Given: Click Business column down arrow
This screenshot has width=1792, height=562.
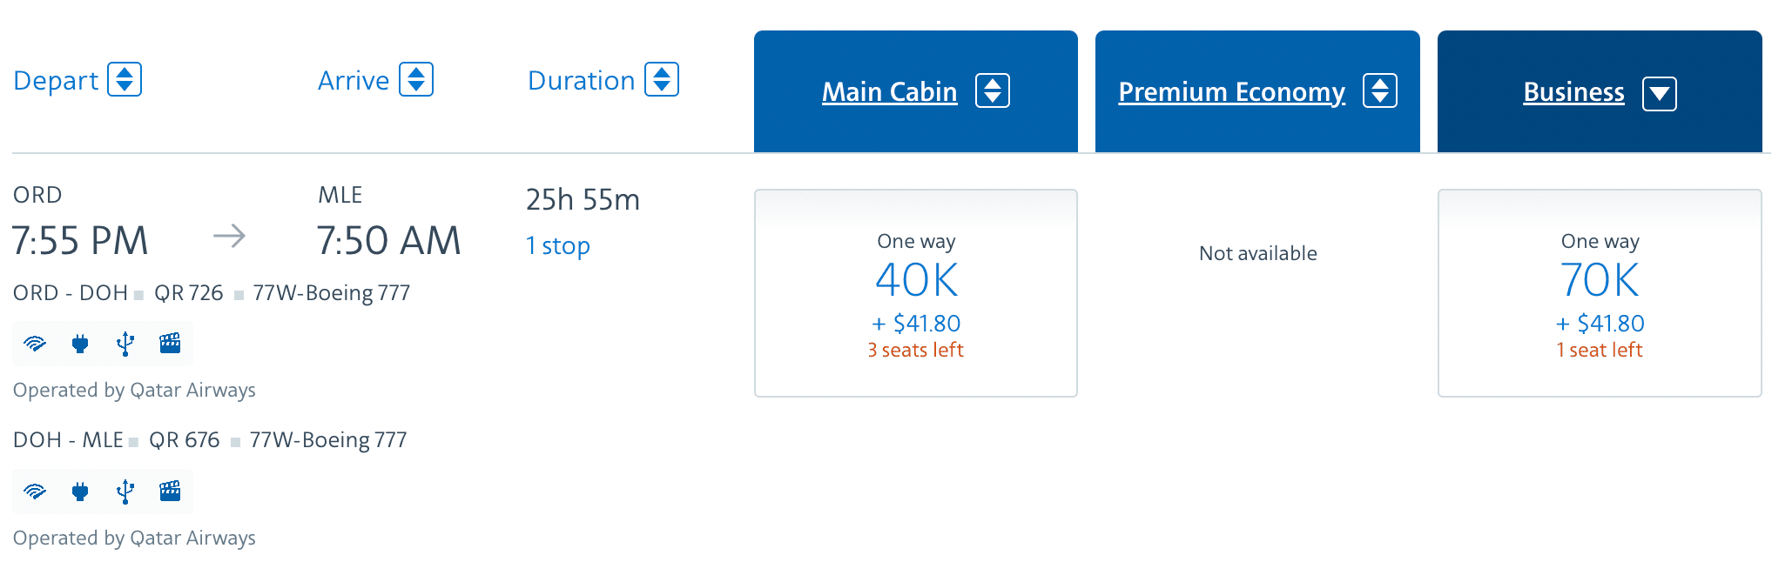Looking at the screenshot, I should 1660,93.
